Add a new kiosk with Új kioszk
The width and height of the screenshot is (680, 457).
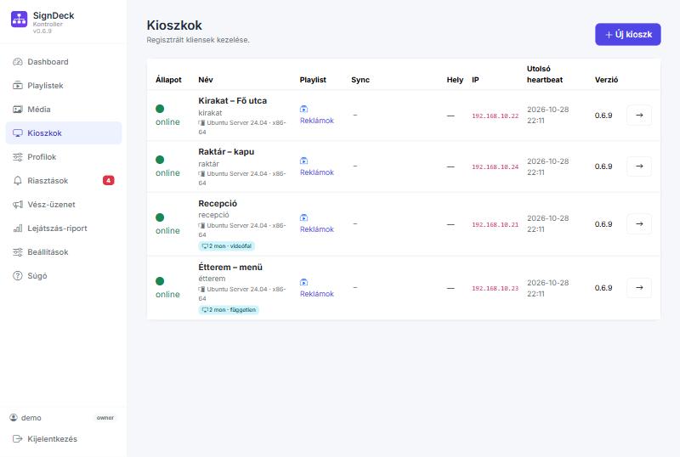coord(627,34)
